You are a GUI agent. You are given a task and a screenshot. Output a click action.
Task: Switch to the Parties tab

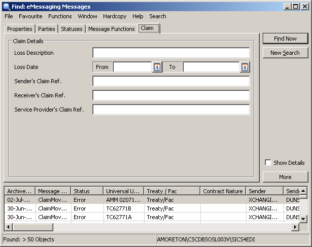tap(47, 29)
